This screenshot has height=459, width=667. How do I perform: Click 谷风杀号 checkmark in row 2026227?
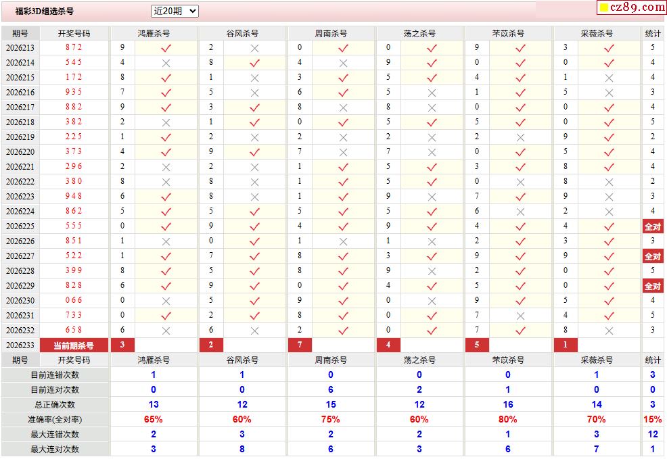pos(254,256)
